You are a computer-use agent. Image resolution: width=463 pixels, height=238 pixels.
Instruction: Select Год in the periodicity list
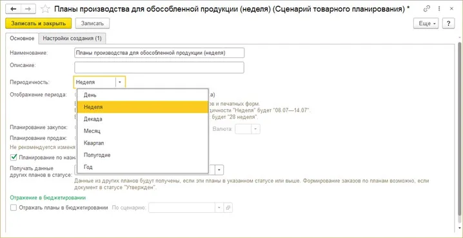(x=143, y=167)
